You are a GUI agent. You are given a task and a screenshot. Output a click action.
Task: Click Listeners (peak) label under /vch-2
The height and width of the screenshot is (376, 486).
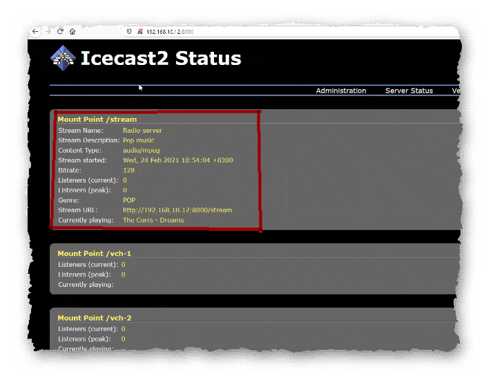pos(84,339)
